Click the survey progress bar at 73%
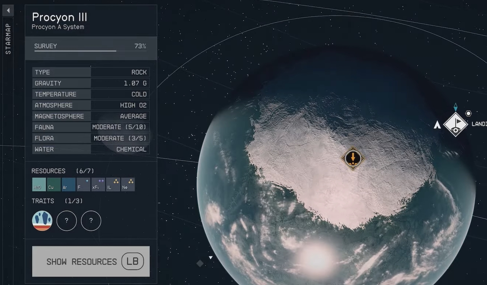The height and width of the screenshot is (285, 487). (90, 51)
